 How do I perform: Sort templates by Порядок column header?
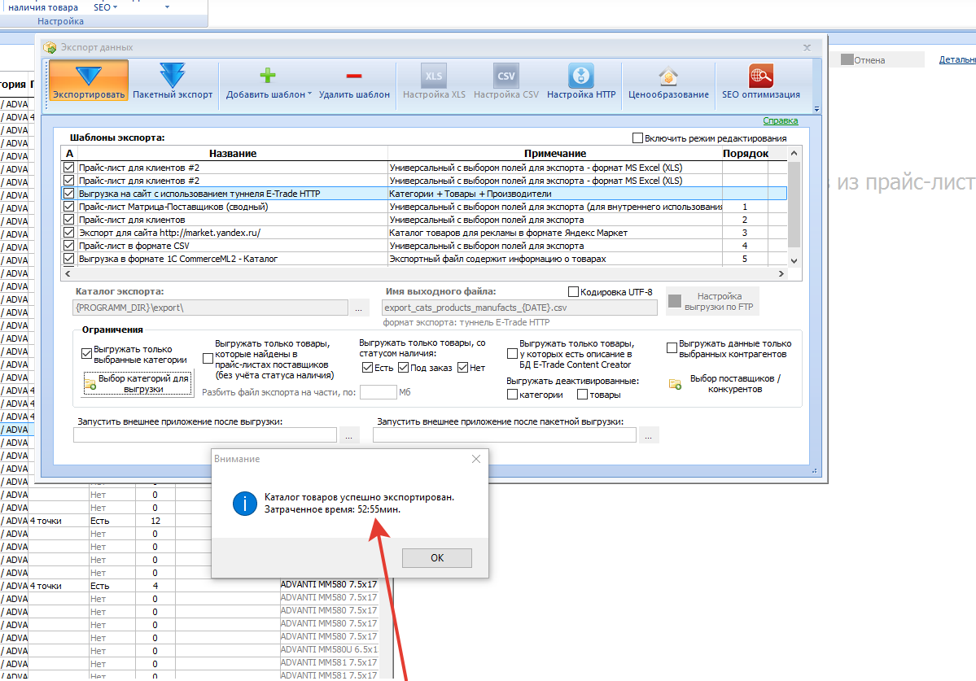(x=745, y=154)
